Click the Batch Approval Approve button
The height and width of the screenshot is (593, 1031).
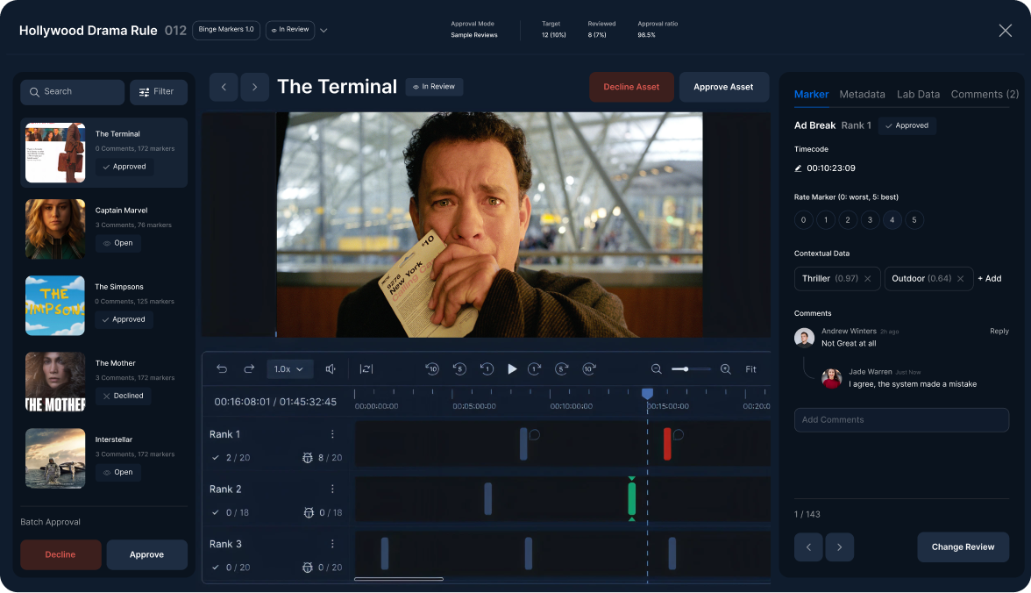tap(146, 554)
